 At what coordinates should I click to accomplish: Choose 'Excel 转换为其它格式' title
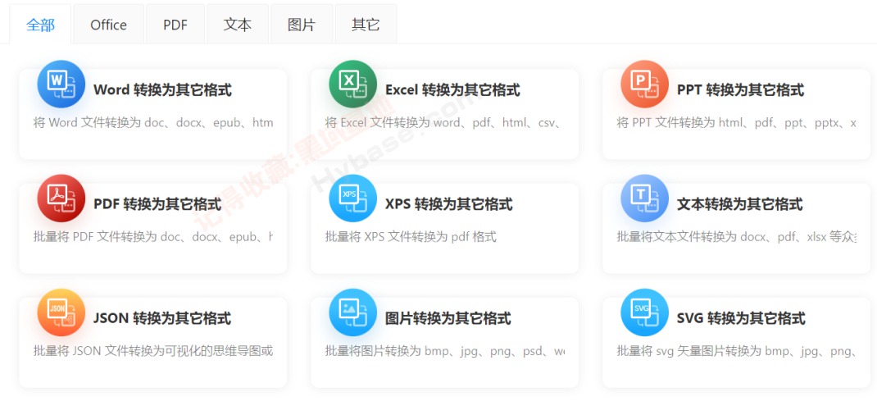[452, 90]
